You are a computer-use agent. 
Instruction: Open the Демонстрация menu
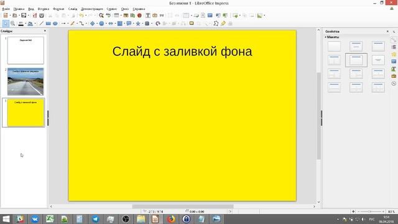pos(92,9)
